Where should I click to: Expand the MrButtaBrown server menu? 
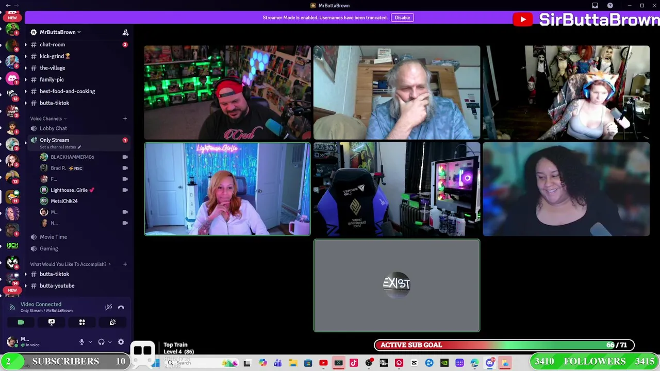pos(56,32)
